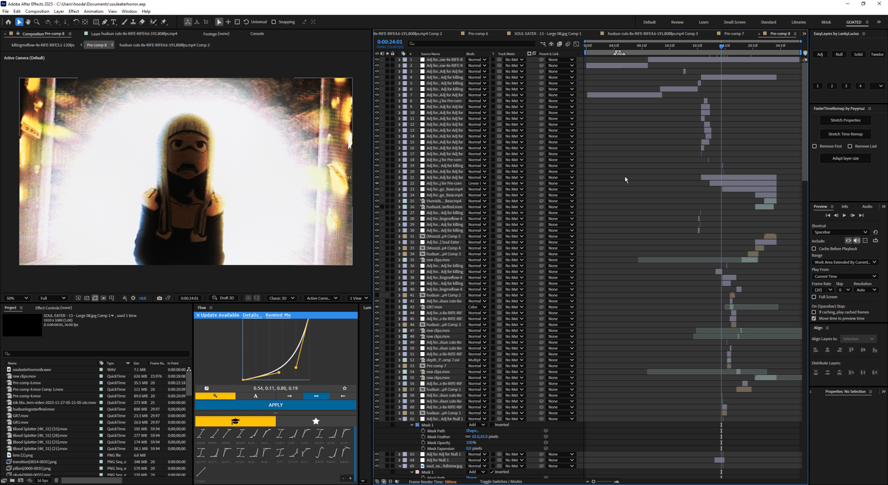
Task: Click the blue exposure value +0.0
Action: 142,298
